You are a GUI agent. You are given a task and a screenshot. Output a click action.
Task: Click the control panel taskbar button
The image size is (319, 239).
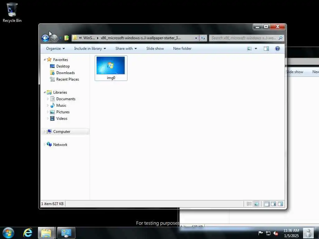pyautogui.click(x=66, y=233)
